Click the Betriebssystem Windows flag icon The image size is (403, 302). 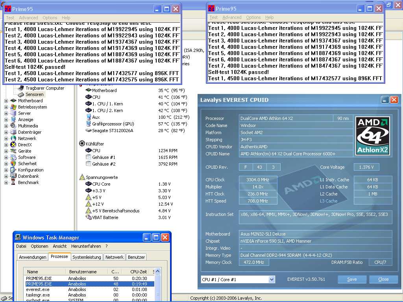[x=13, y=107]
